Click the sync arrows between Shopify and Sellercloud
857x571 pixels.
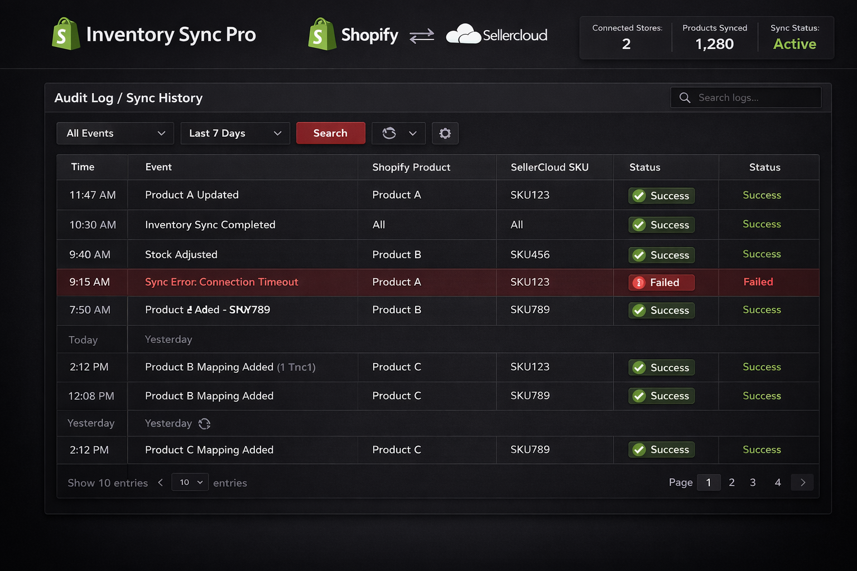click(x=421, y=36)
